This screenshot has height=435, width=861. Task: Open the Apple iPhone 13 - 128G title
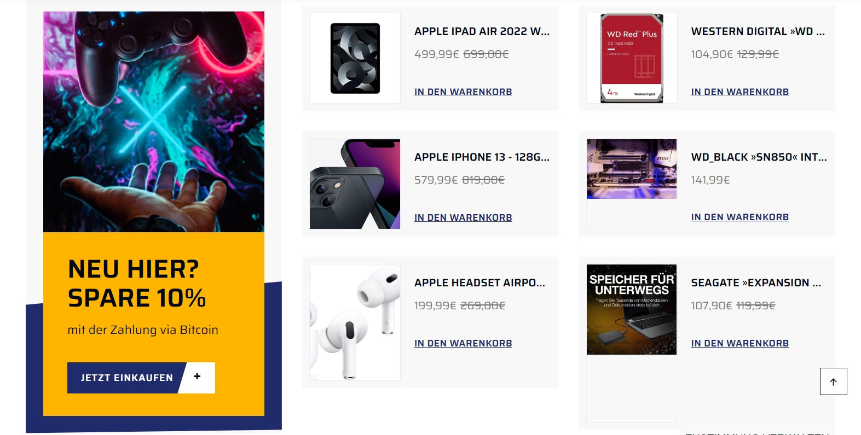tap(482, 157)
